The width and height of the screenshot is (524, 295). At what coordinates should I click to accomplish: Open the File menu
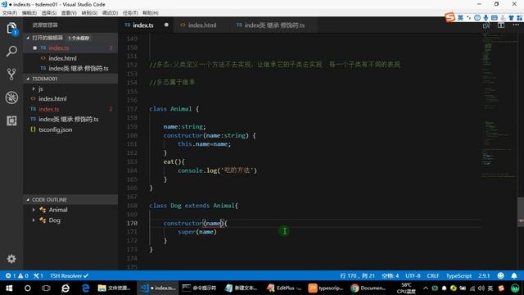coord(9,13)
